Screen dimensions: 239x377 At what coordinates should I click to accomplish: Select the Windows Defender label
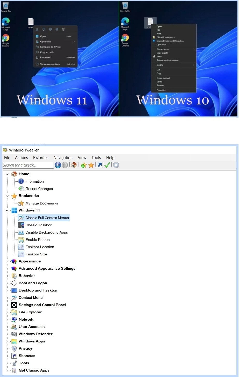[x=35, y=334]
